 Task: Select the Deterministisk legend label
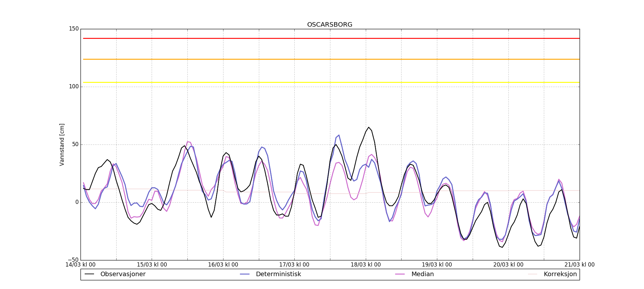pyautogui.click(x=278, y=274)
